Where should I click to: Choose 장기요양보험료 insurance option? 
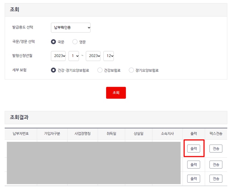click(131, 70)
